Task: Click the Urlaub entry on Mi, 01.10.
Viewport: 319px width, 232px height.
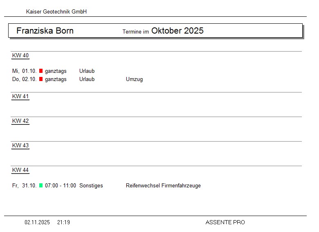Action: (87, 71)
